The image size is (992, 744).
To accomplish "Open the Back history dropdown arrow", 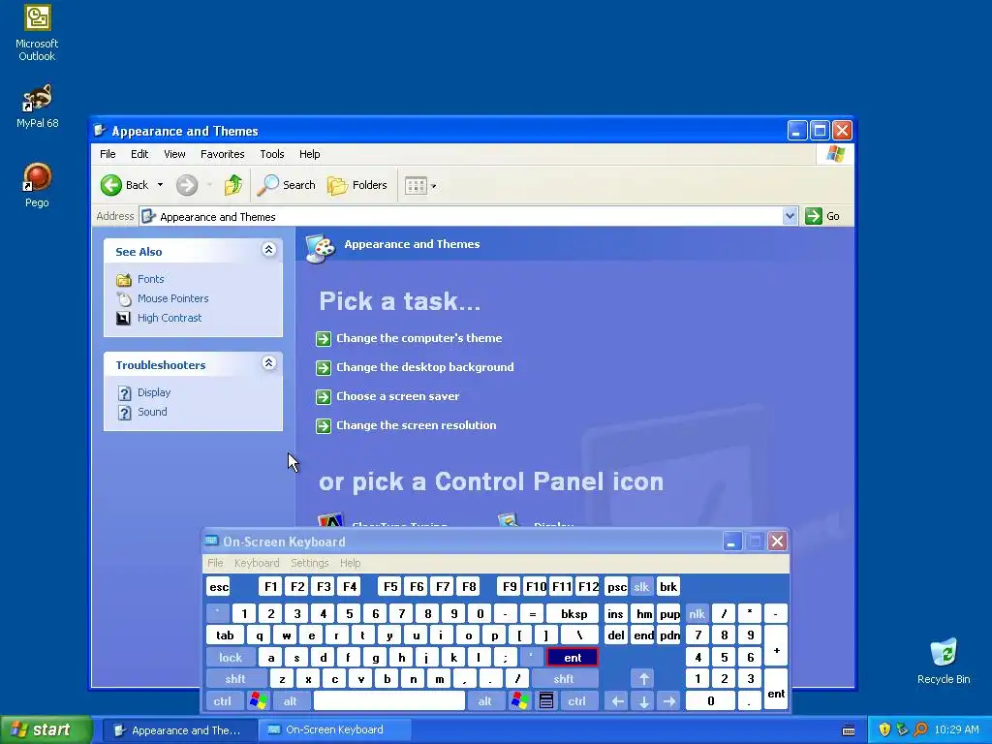I will click(160, 185).
